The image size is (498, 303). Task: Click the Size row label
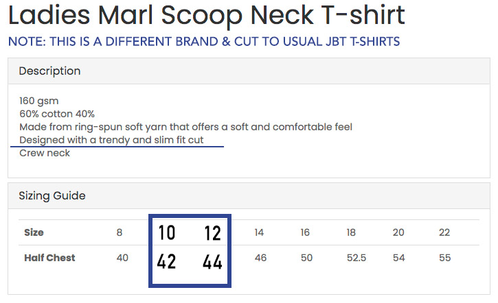click(34, 232)
